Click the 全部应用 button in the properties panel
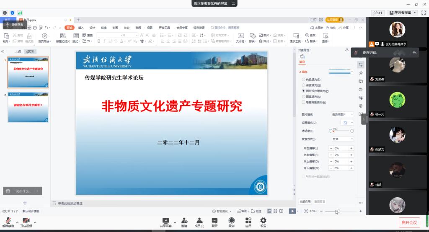This screenshot has width=429, height=232. 305,201
